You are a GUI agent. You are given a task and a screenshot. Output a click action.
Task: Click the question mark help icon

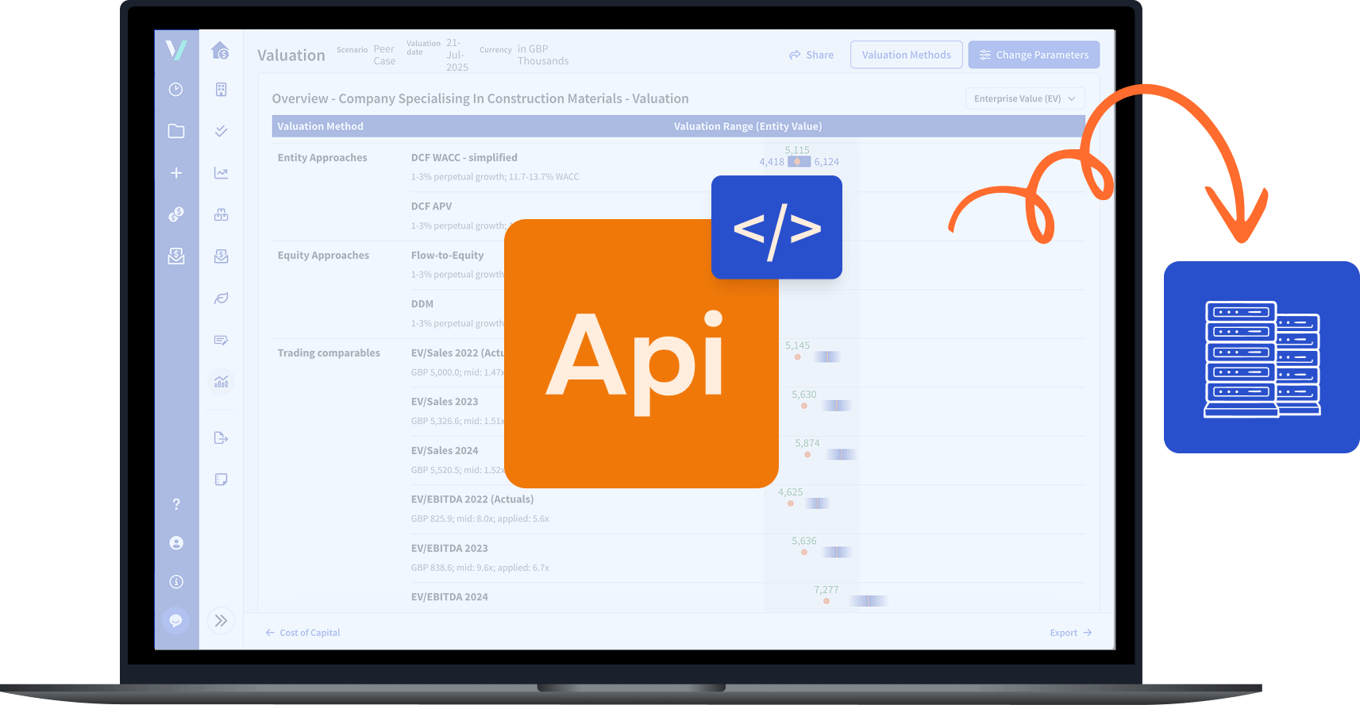[x=176, y=504]
